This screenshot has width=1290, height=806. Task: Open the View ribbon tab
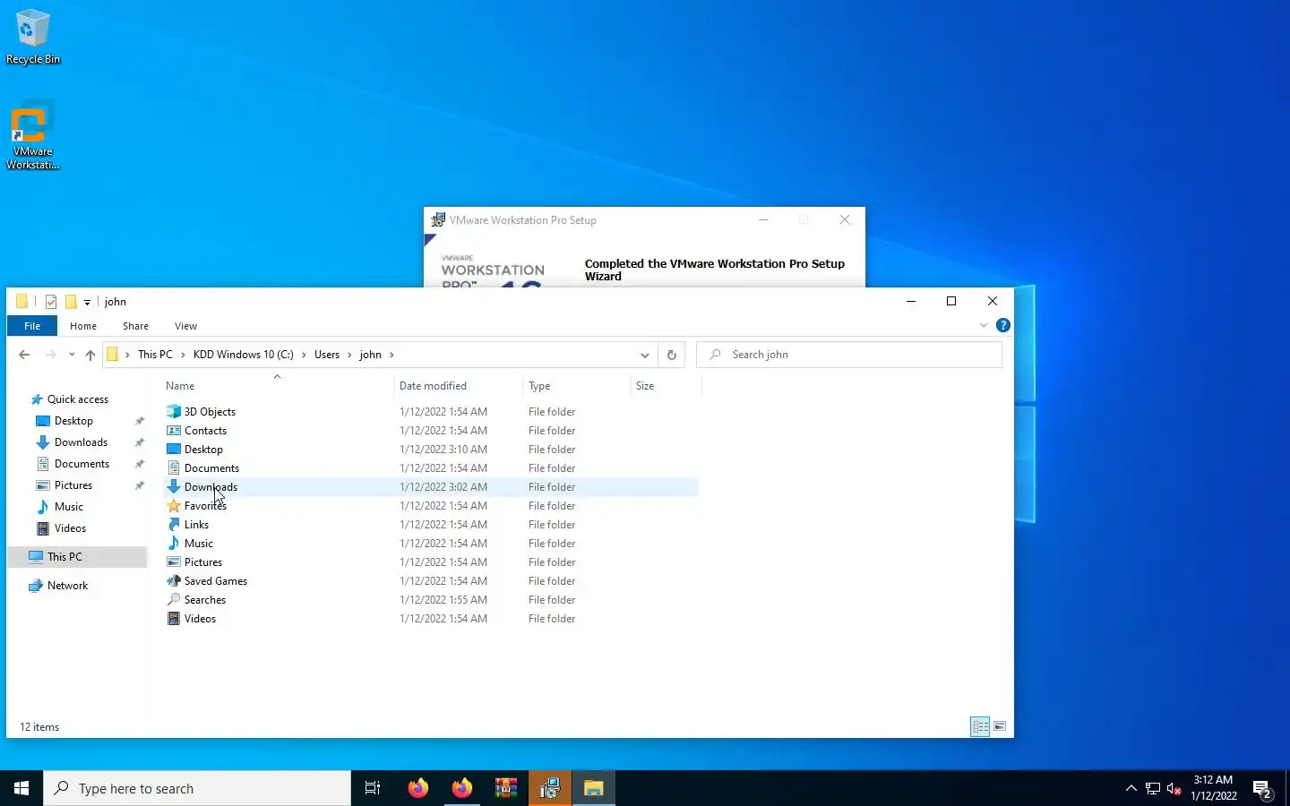[x=185, y=326]
